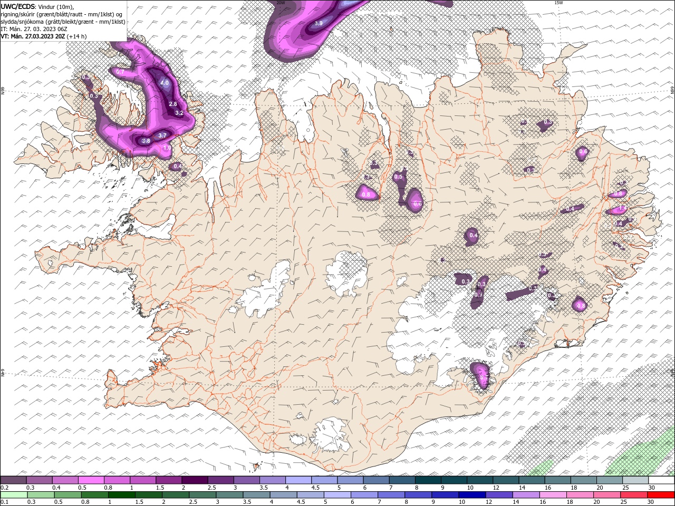Click the bottom-row green swatch starting at 0.5
The height and width of the screenshot is (506, 675).
pyautogui.click(x=67, y=495)
